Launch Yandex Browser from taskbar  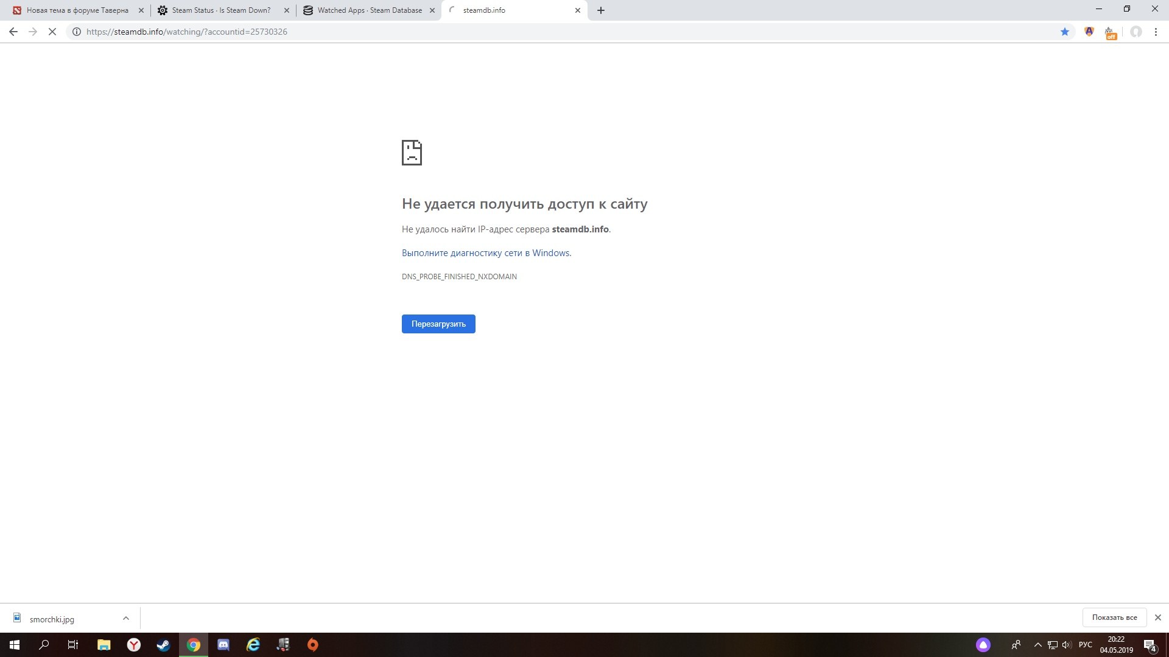click(x=133, y=645)
